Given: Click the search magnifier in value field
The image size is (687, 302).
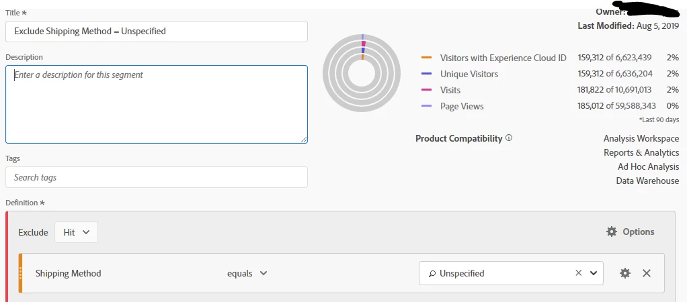Looking at the screenshot, I should tap(432, 273).
